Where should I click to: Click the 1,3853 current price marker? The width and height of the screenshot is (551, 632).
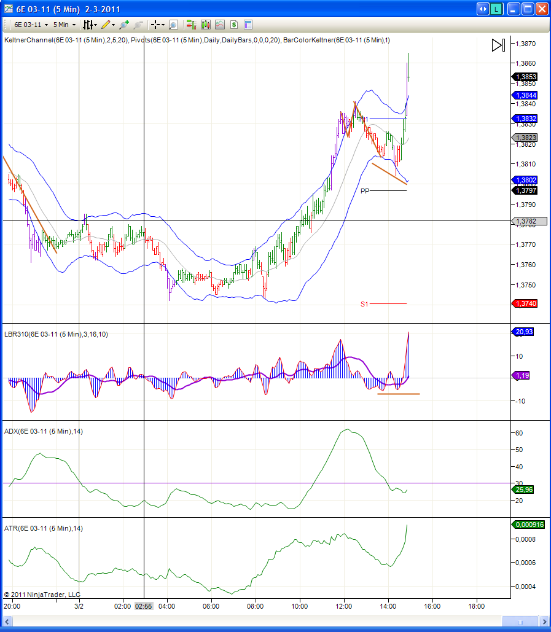click(525, 77)
